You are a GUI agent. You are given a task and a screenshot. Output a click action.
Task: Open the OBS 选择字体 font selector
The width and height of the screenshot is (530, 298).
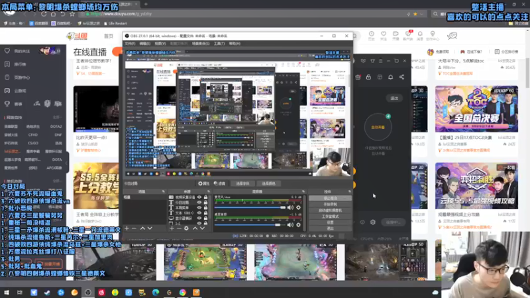point(242,183)
